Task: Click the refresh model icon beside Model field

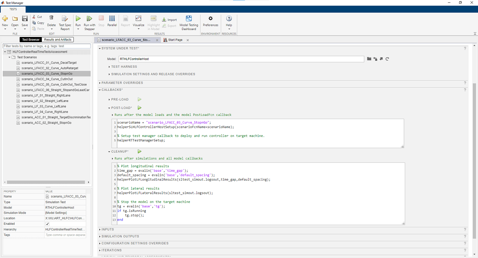Action: pyautogui.click(x=387, y=59)
